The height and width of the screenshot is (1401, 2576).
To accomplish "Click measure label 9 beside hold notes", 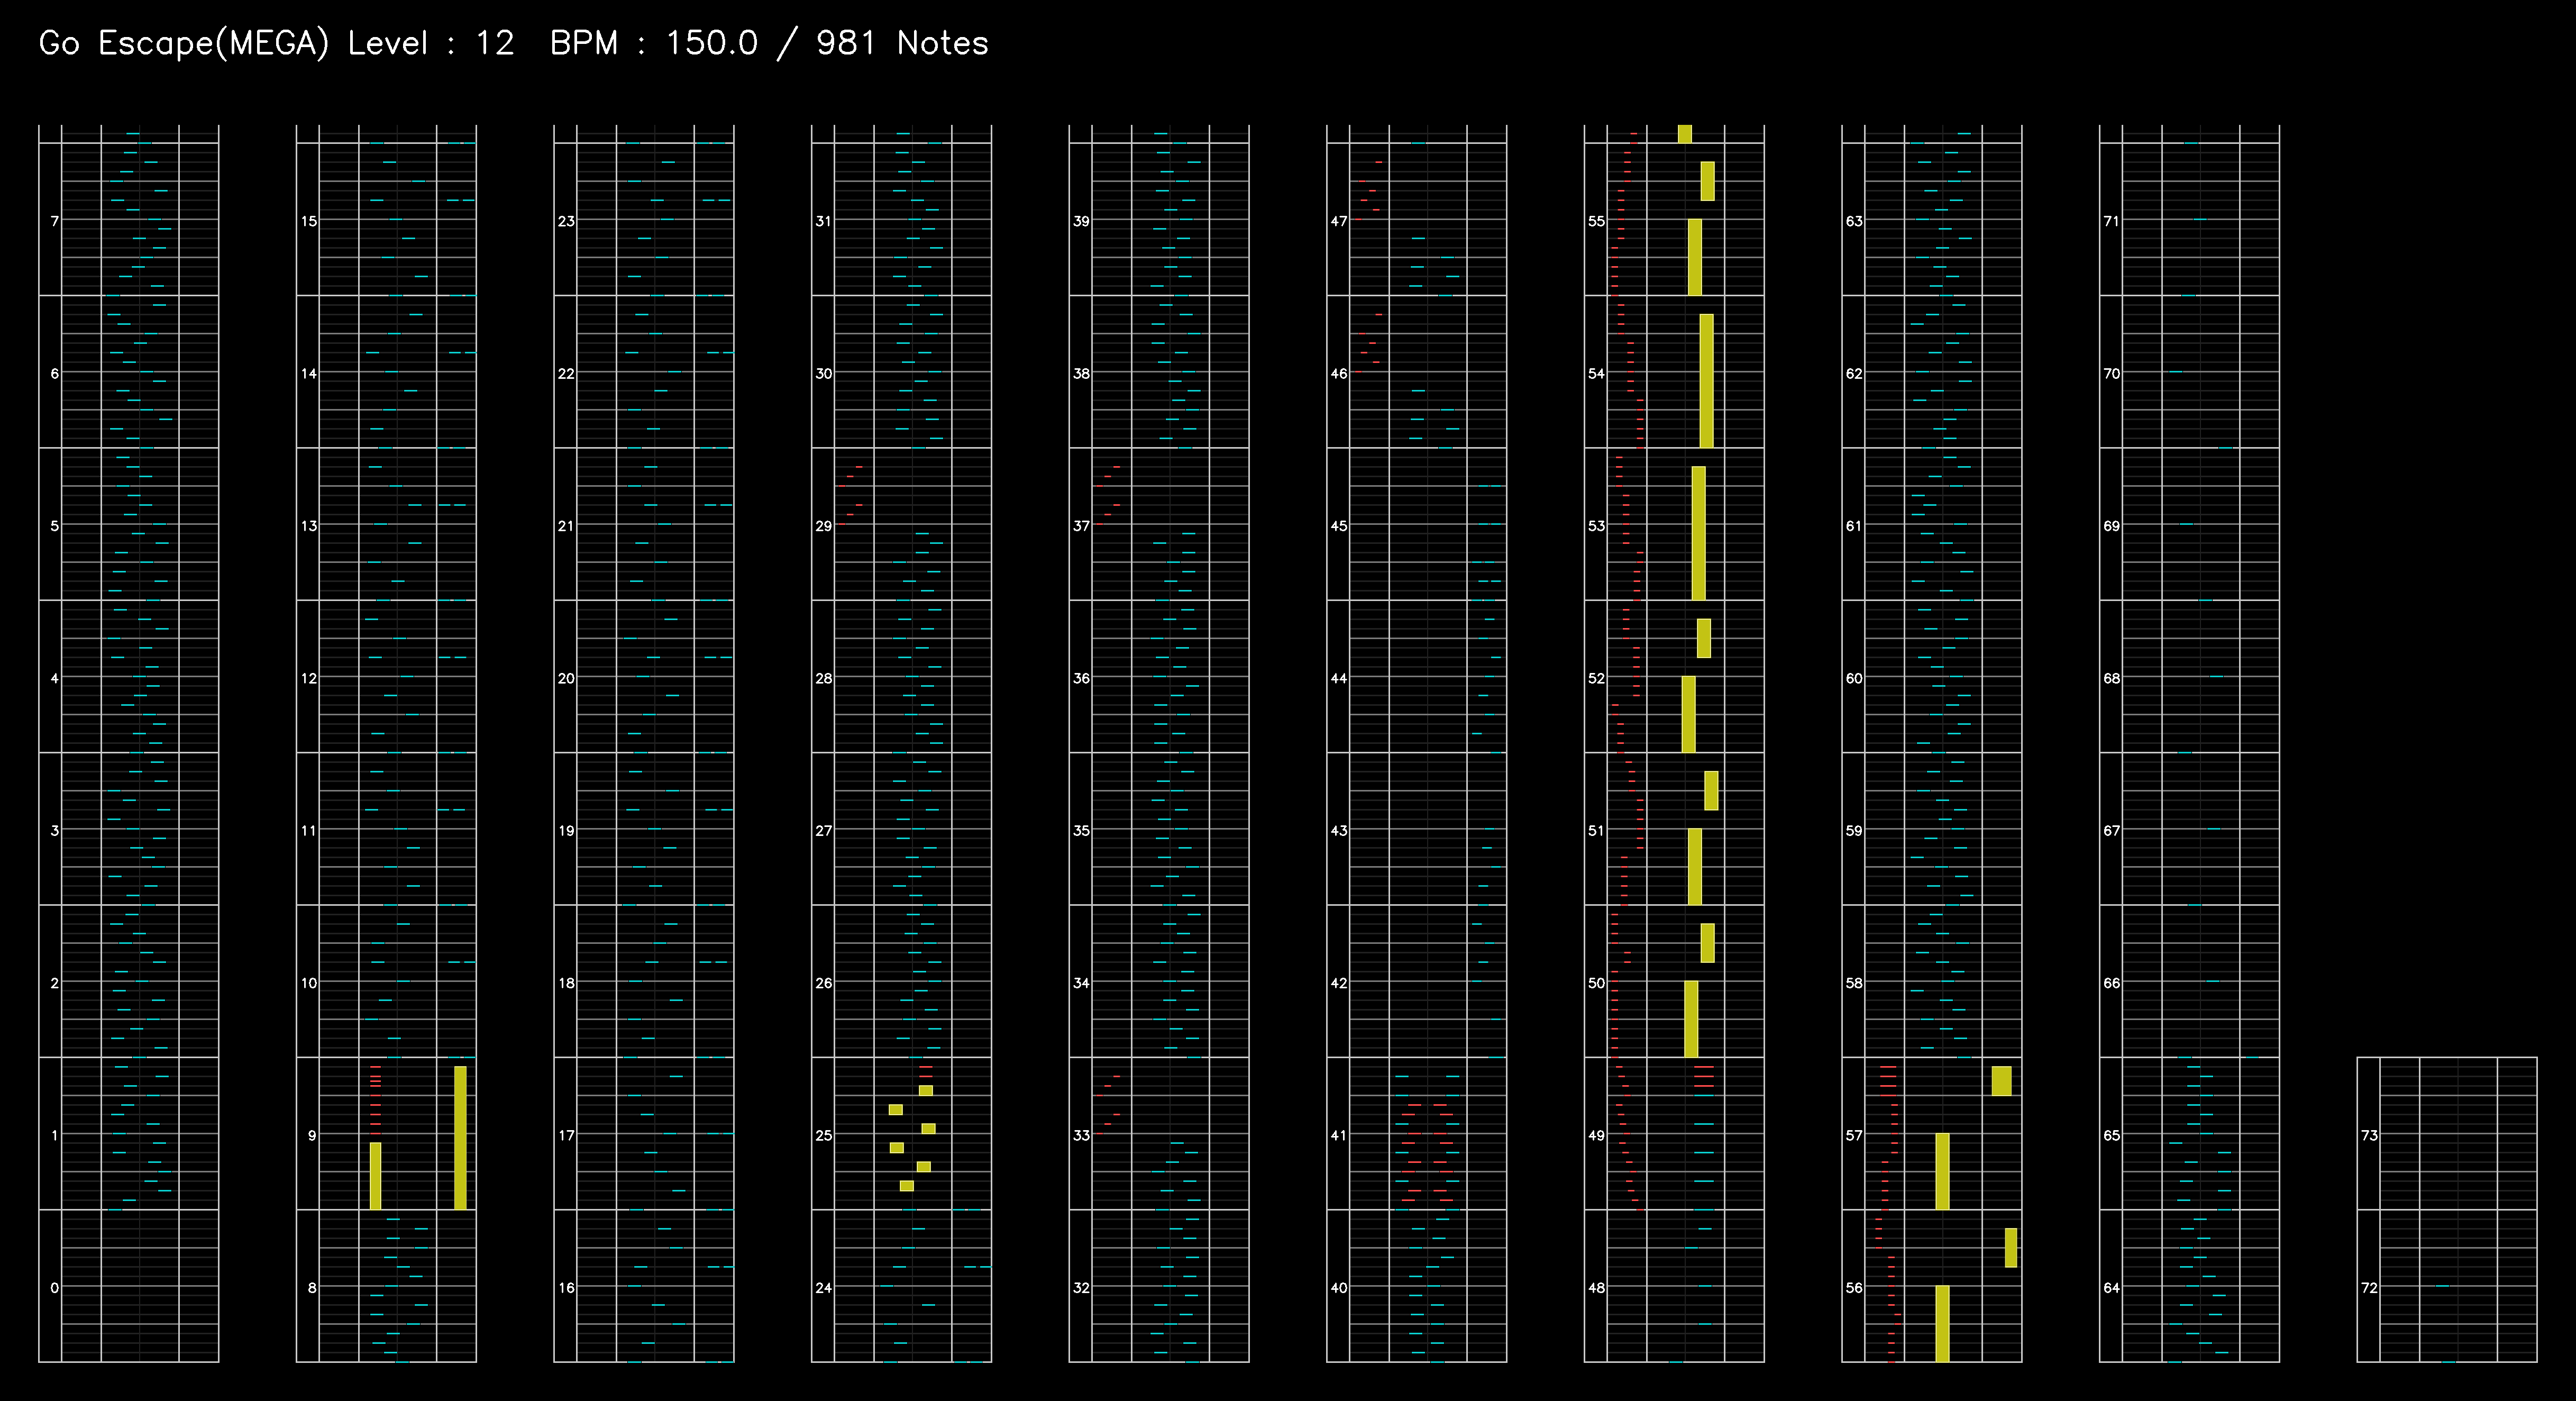I will 312,1135.
